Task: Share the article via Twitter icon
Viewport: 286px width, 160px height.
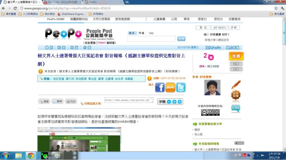Action: [181, 87]
